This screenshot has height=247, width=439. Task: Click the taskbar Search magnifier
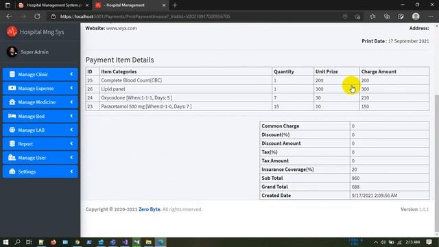[x=17, y=242]
